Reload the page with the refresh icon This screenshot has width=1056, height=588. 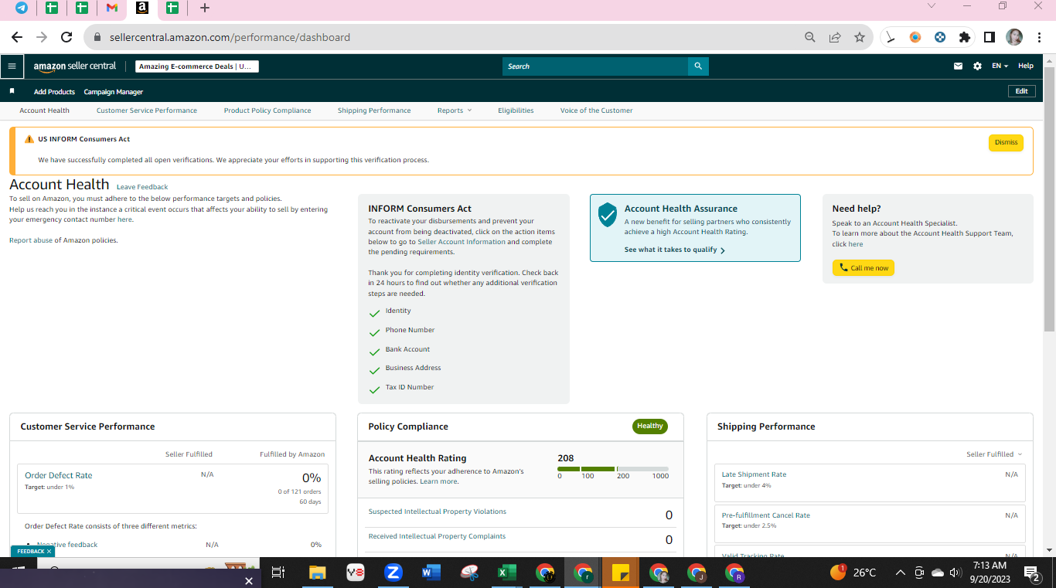[66, 37]
